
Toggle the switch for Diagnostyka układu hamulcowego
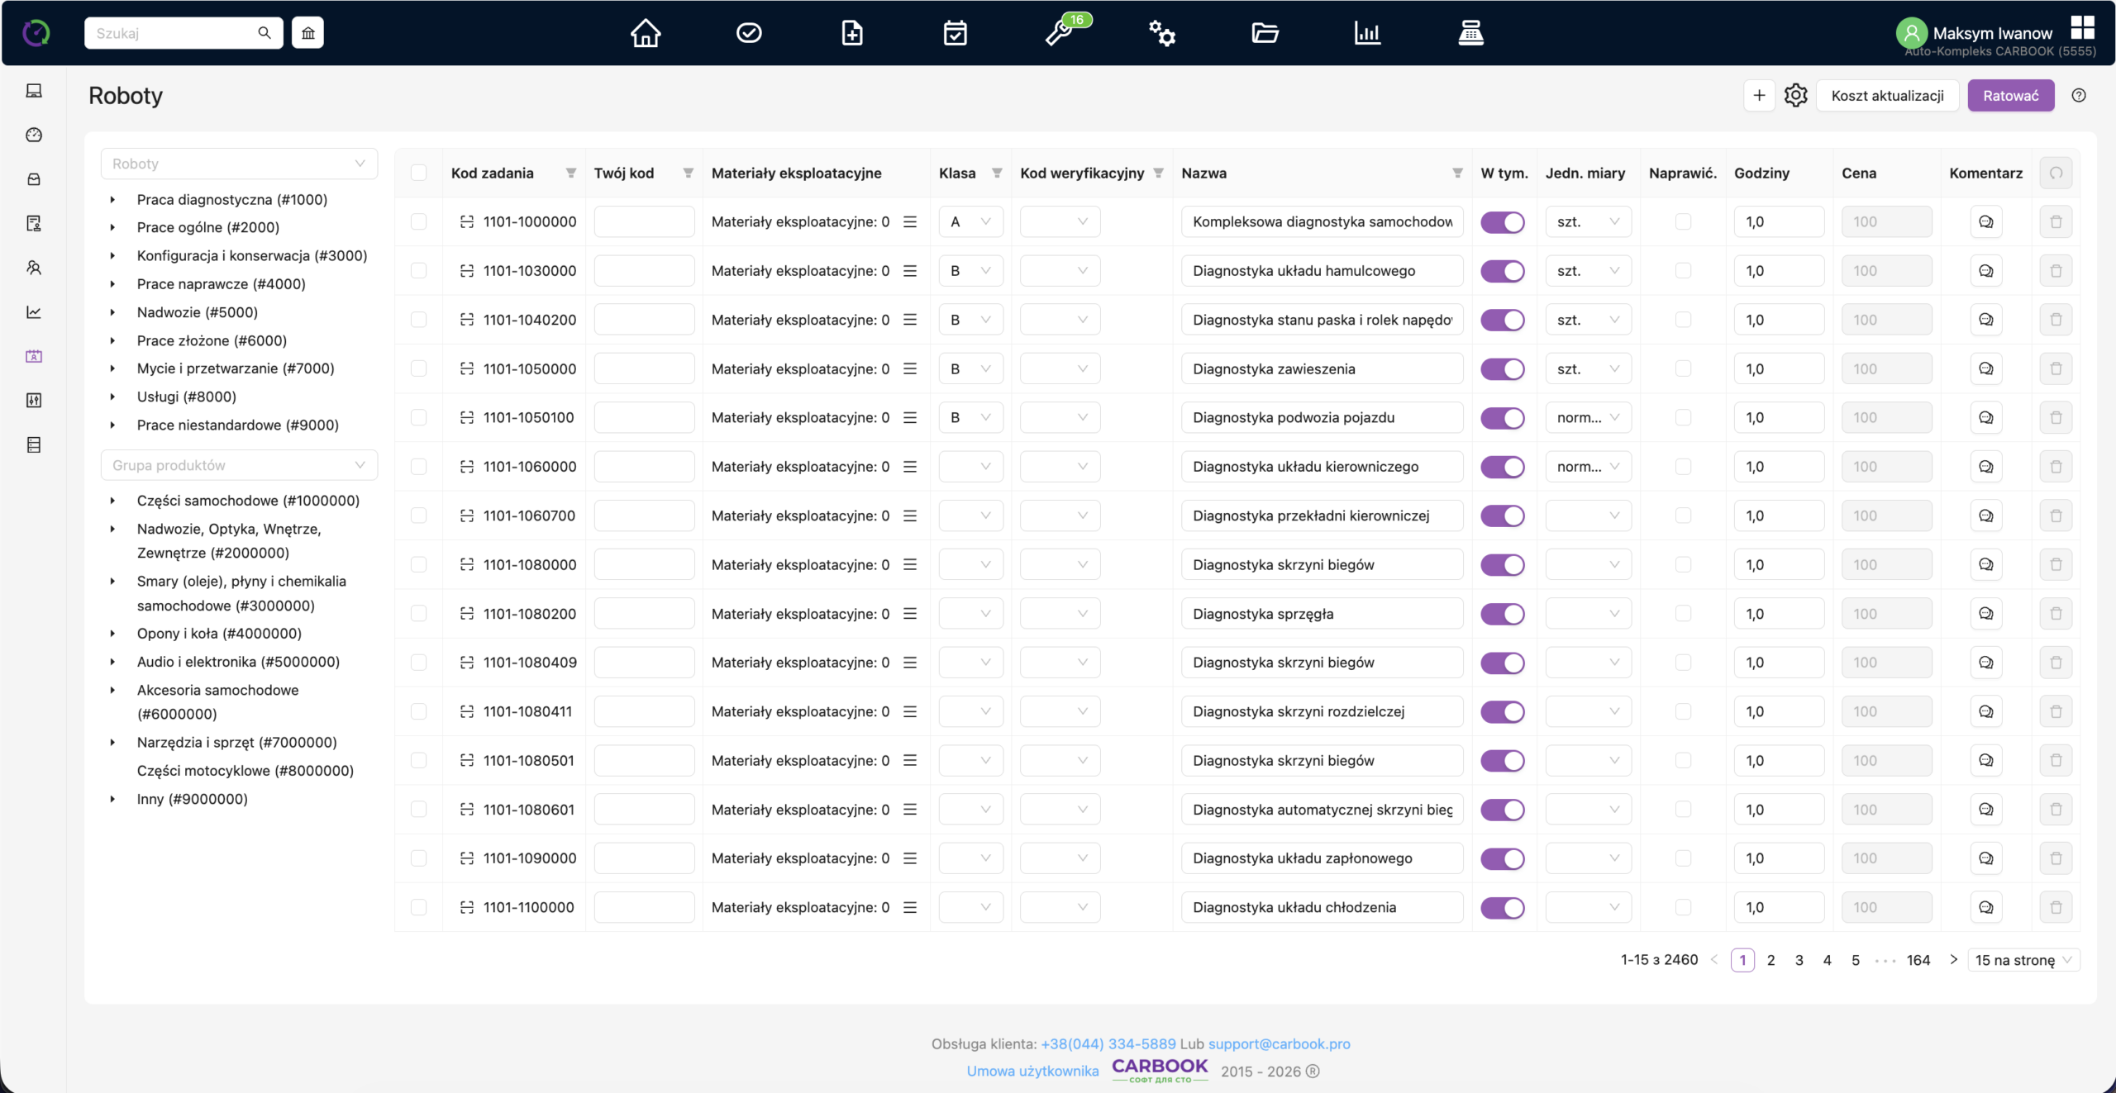coord(1503,271)
